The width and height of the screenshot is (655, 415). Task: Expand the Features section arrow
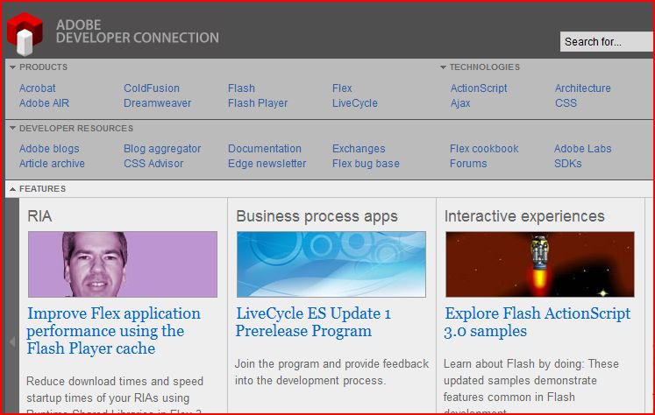(12, 189)
